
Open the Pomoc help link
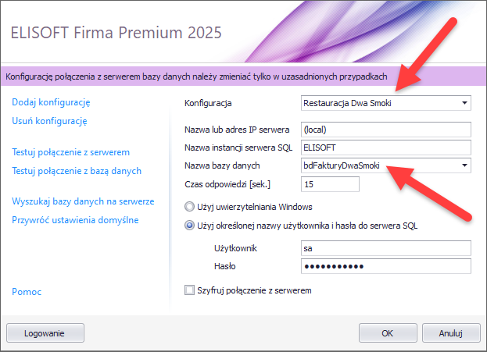[27, 291]
